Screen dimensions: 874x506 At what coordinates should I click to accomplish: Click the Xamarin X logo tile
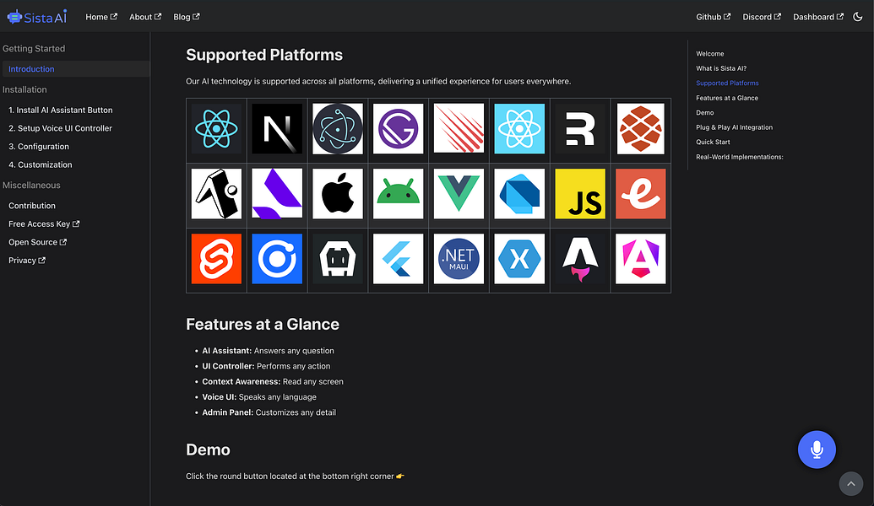click(x=519, y=259)
